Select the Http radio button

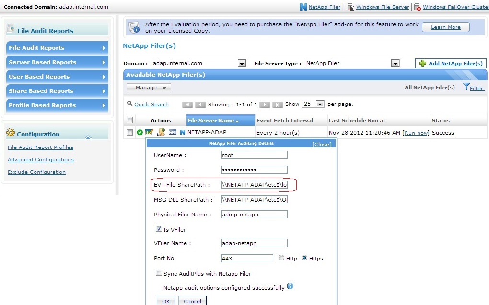coord(282,258)
